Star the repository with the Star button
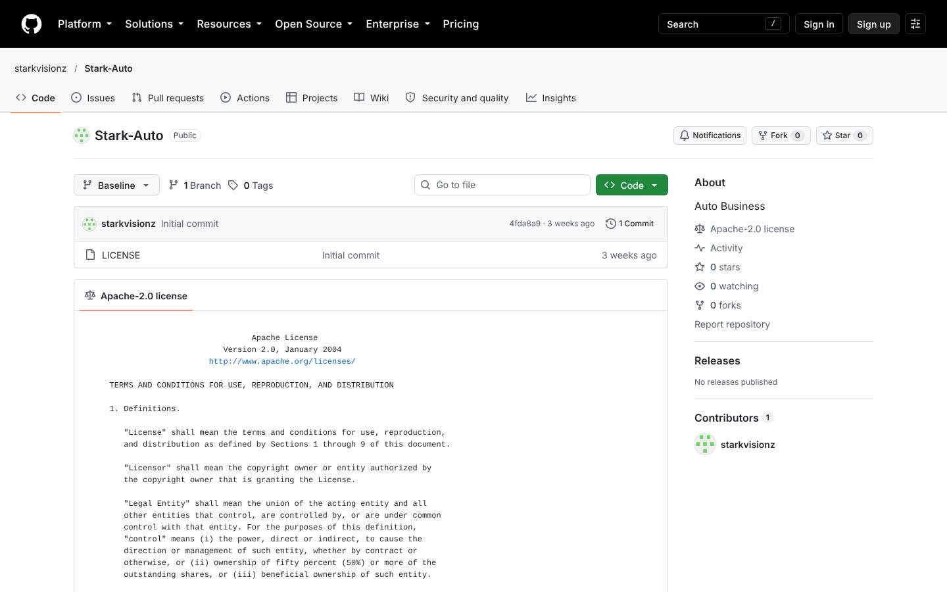 click(844, 136)
